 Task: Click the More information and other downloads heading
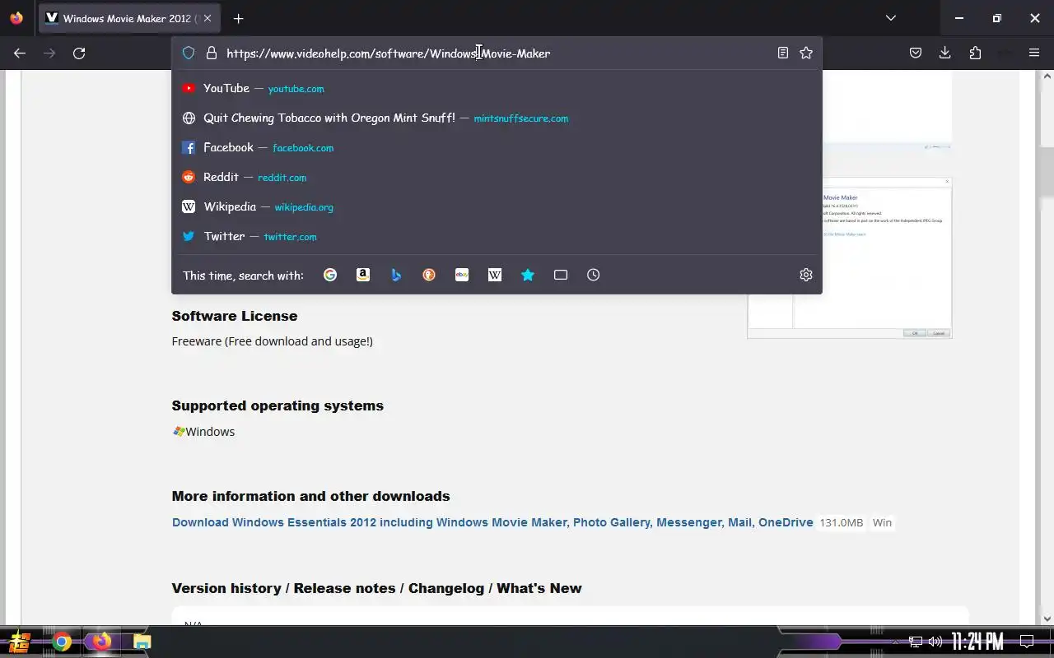[x=310, y=496]
